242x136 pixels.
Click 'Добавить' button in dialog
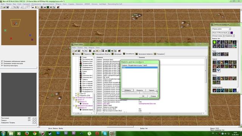[128, 90]
